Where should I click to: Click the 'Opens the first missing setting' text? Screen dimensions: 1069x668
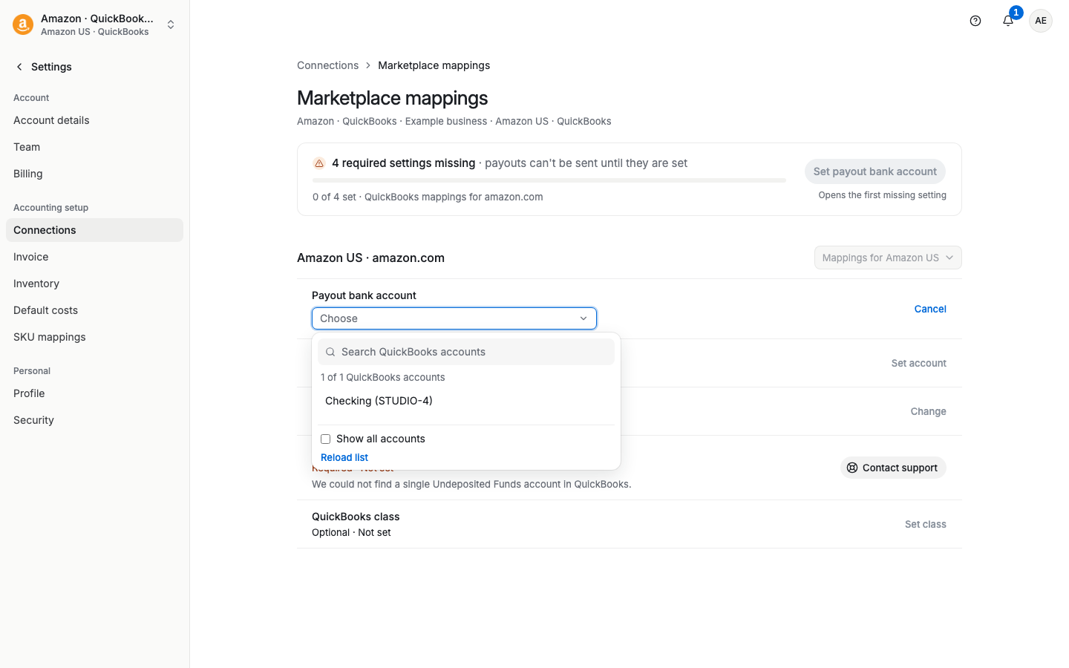pyautogui.click(x=883, y=195)
